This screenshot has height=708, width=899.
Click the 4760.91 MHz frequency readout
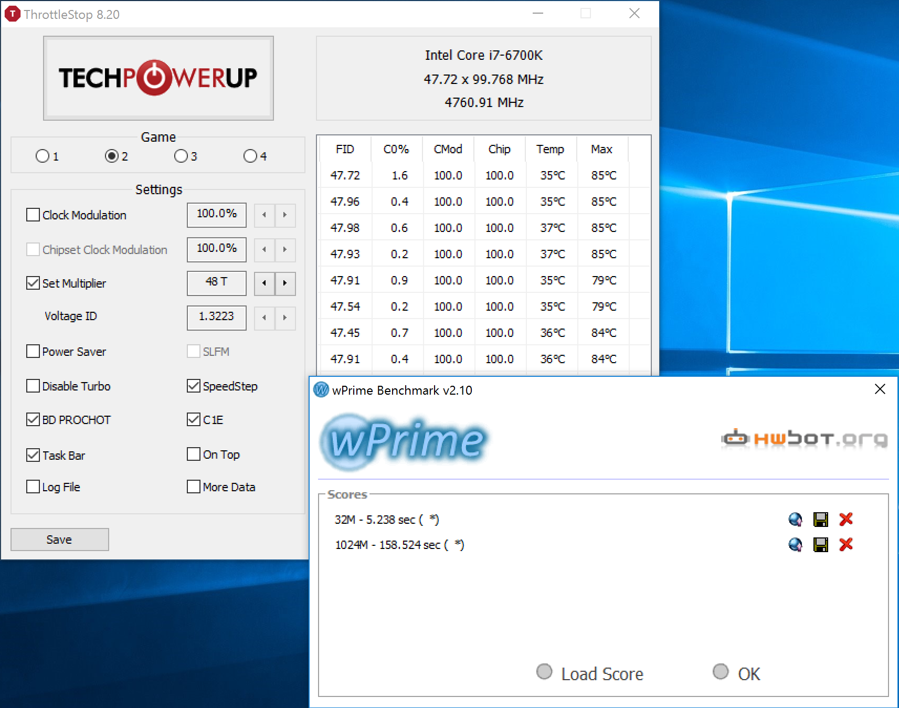click(x=484, y=102)
